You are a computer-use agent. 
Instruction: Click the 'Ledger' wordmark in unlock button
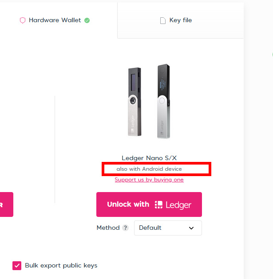(178, 205)
